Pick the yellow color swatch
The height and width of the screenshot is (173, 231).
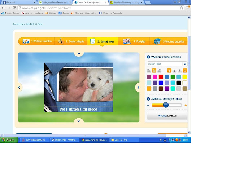click(x=185, y=77)
